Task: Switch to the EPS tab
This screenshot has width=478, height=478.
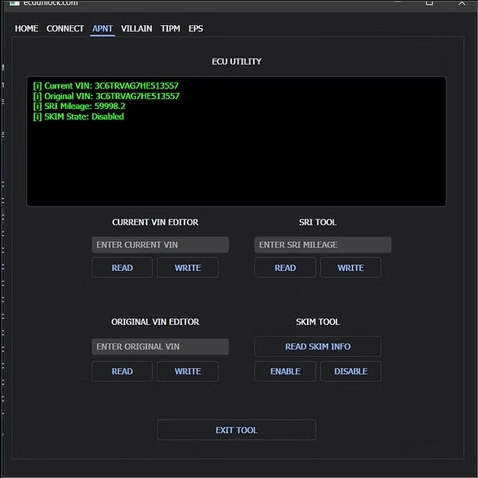Action: [x=196, y=29]
